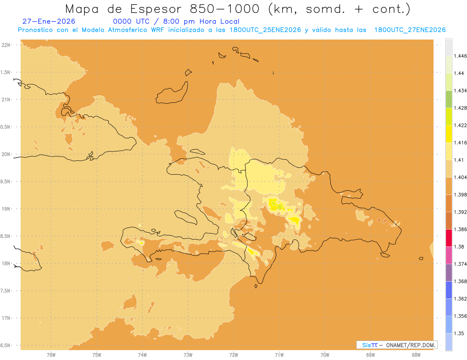Click the legend value '1.398'

[x=460, y=195]
